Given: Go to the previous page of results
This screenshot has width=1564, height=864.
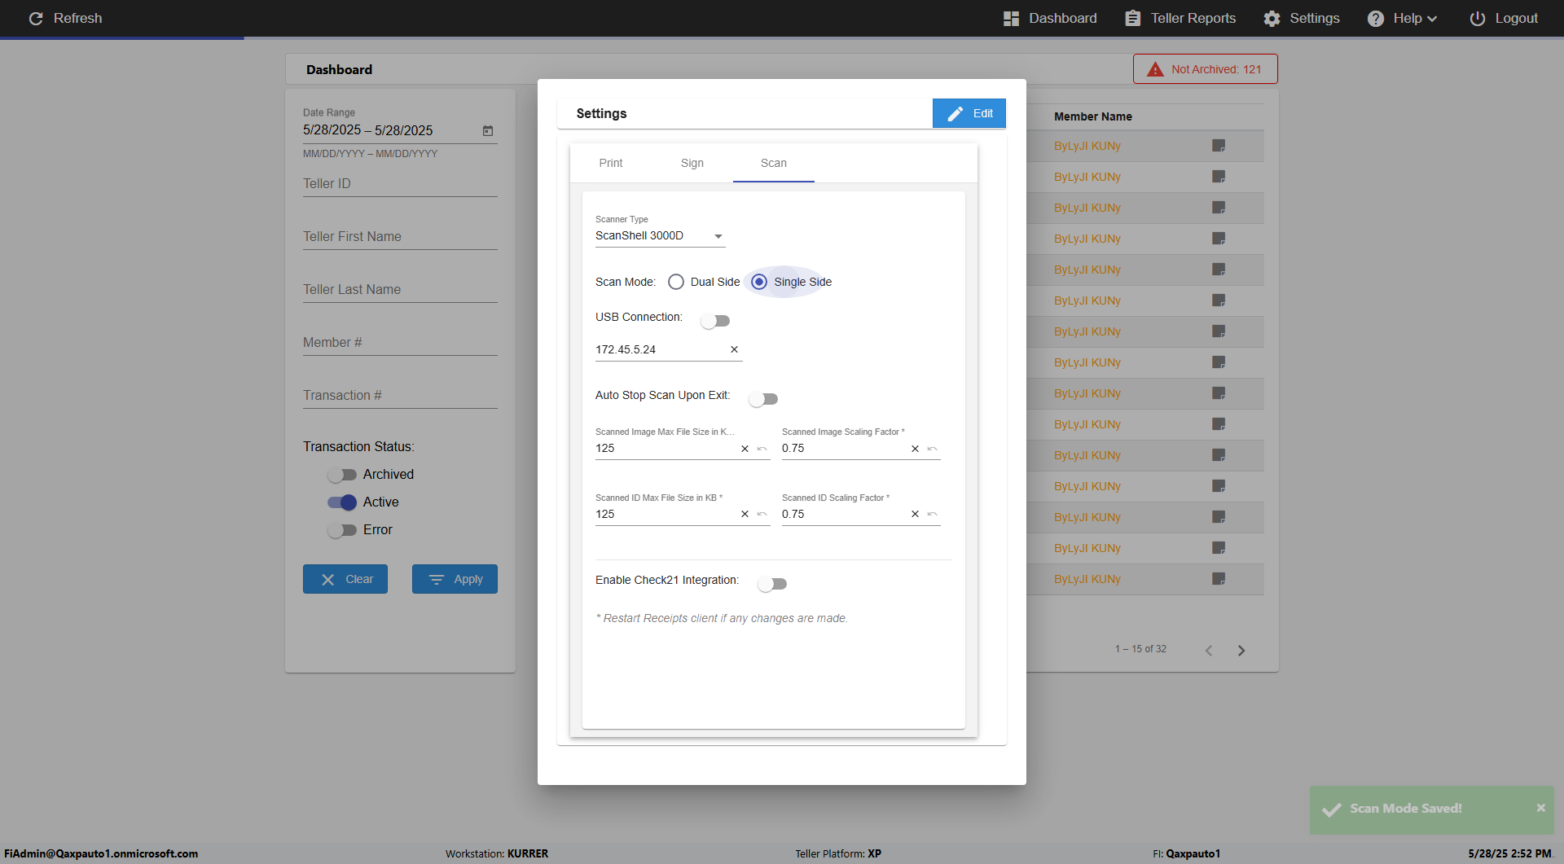Looking at the screenshot, I should coord(1209,650).
